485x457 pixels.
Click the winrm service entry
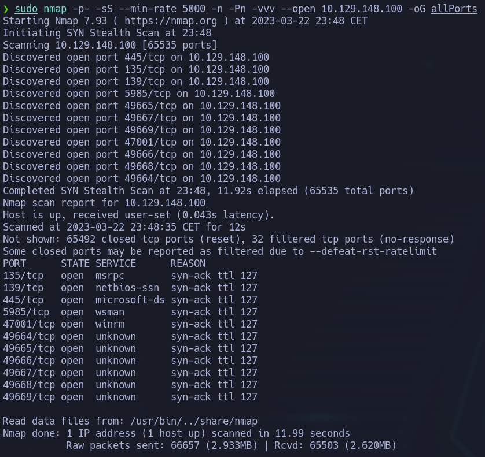click(110, 324)
